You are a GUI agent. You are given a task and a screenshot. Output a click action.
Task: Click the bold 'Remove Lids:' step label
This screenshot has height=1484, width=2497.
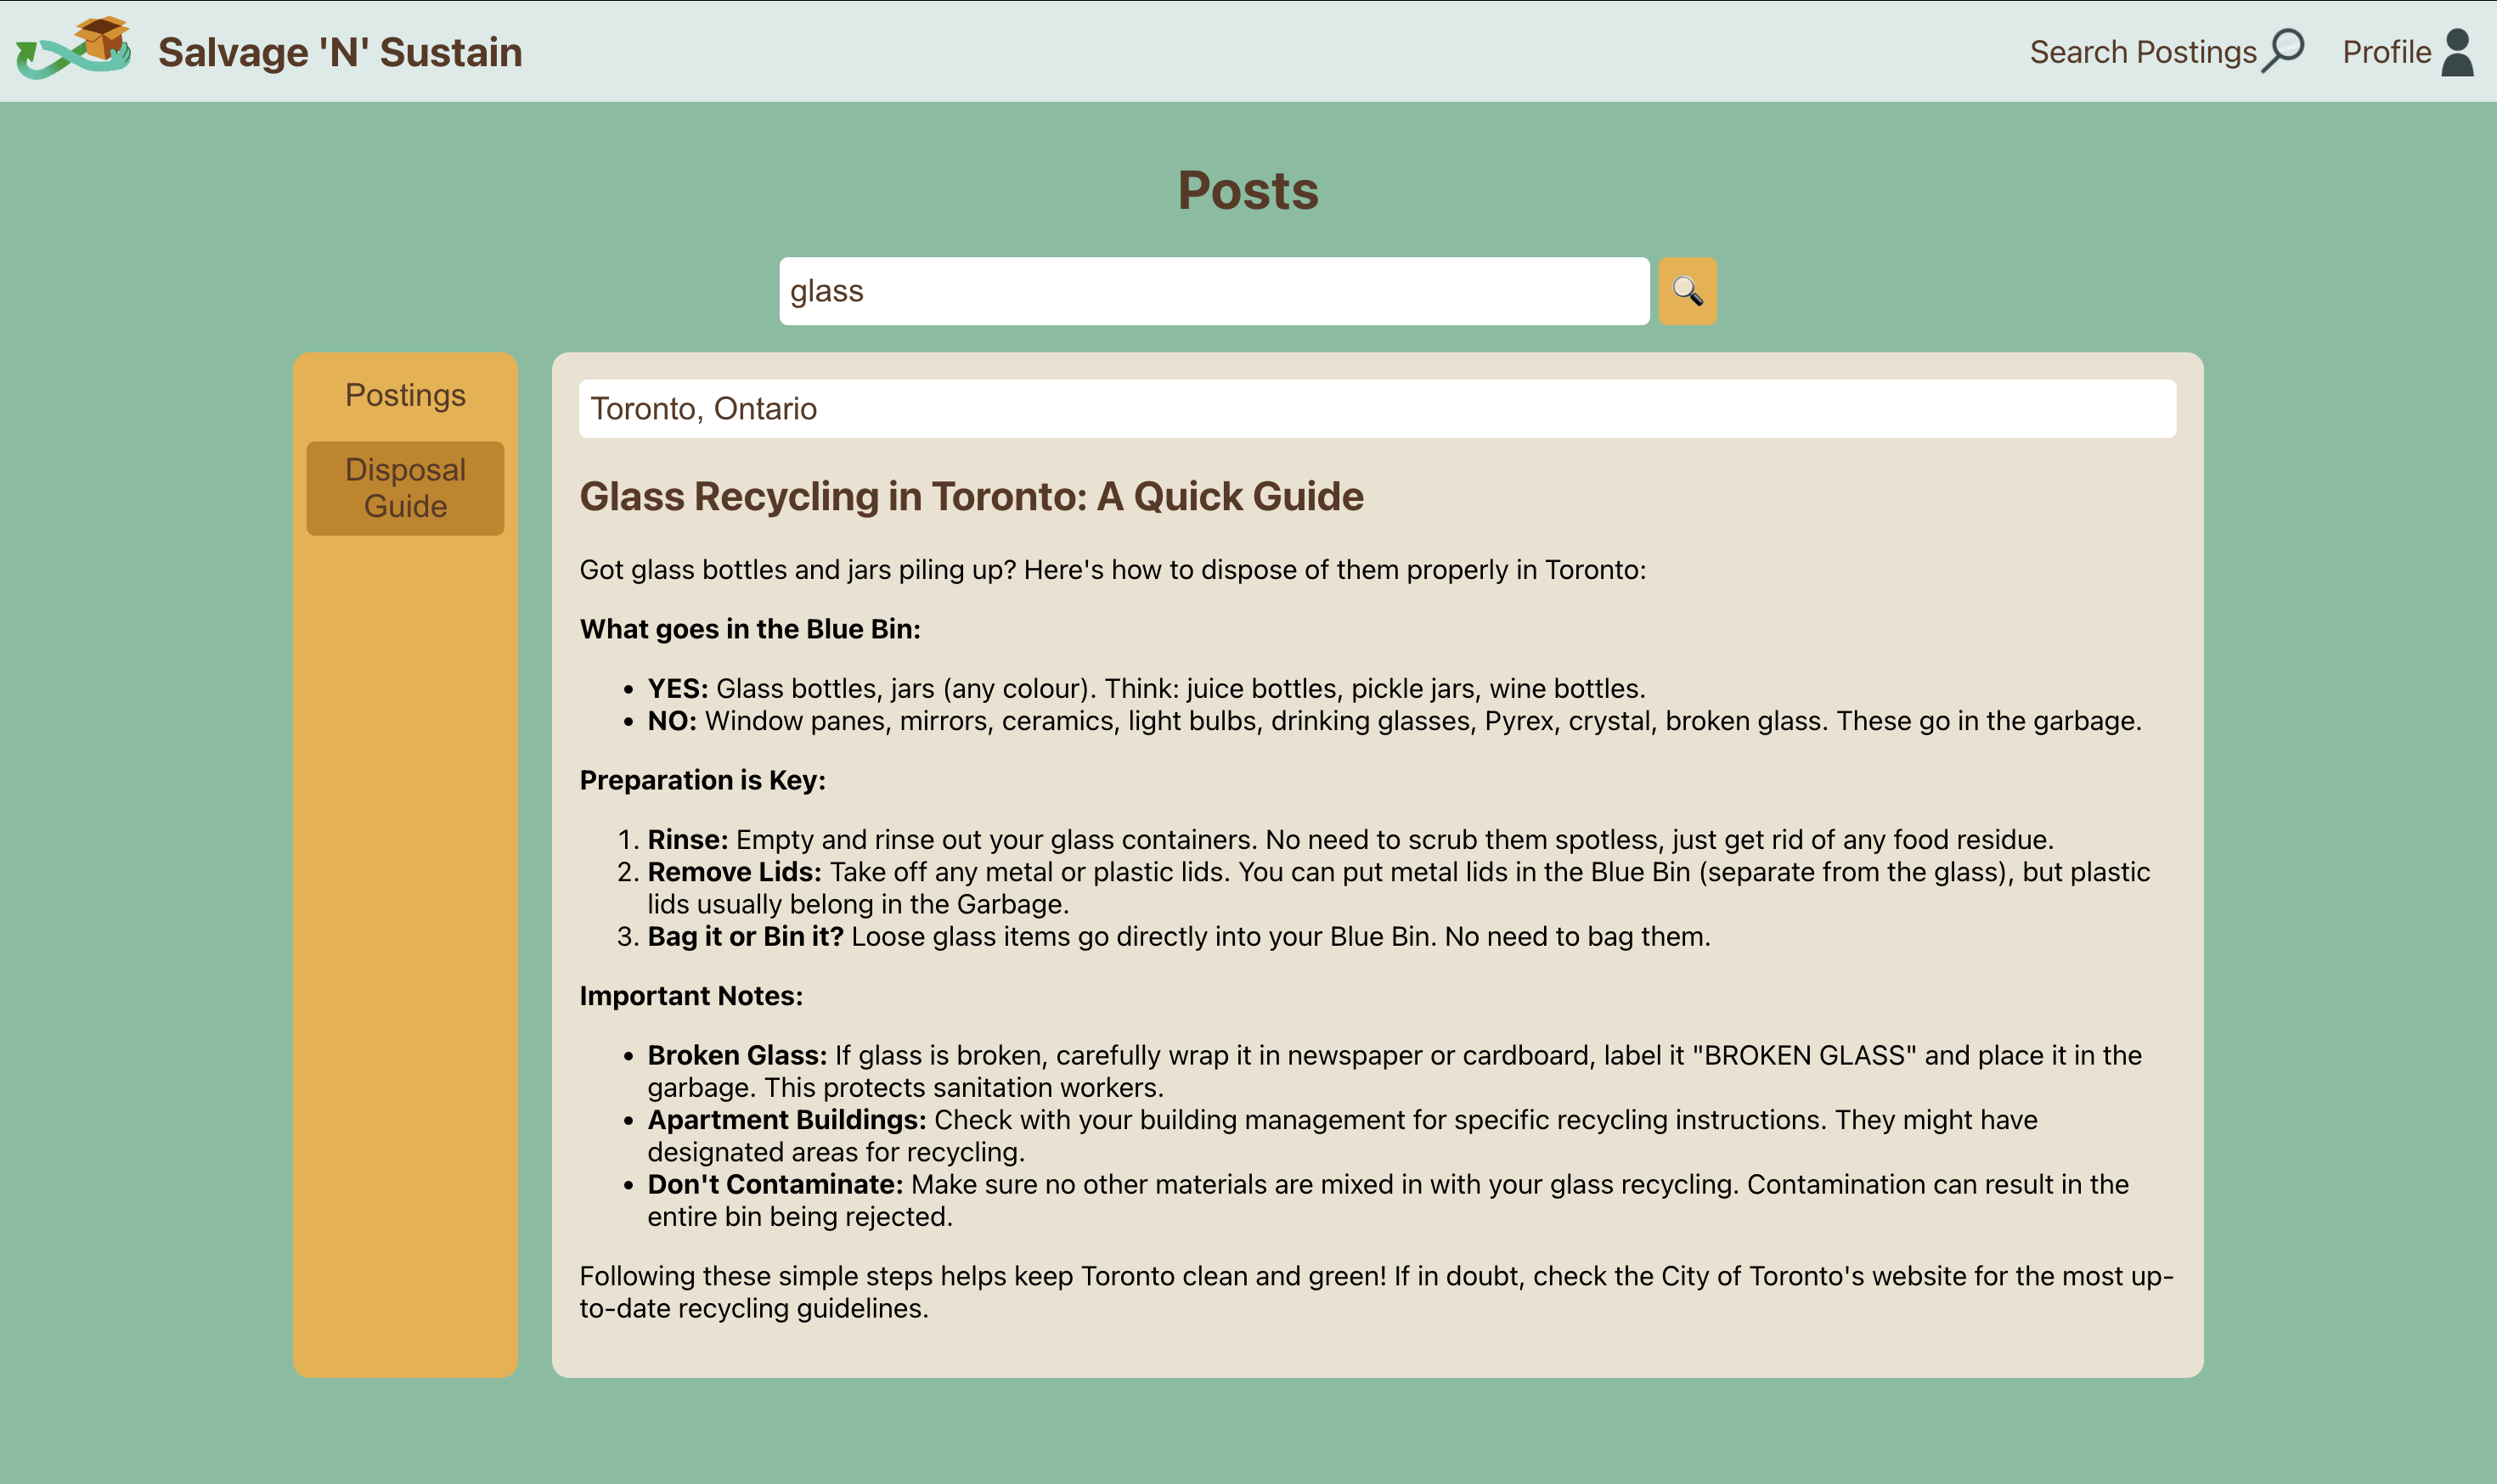click(x=733, y=872)
